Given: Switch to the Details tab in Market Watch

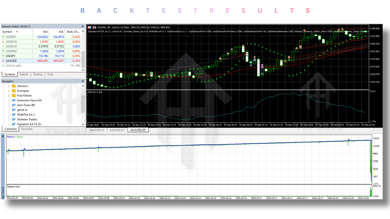Looking at the screenshot, I should click(24, 75).
